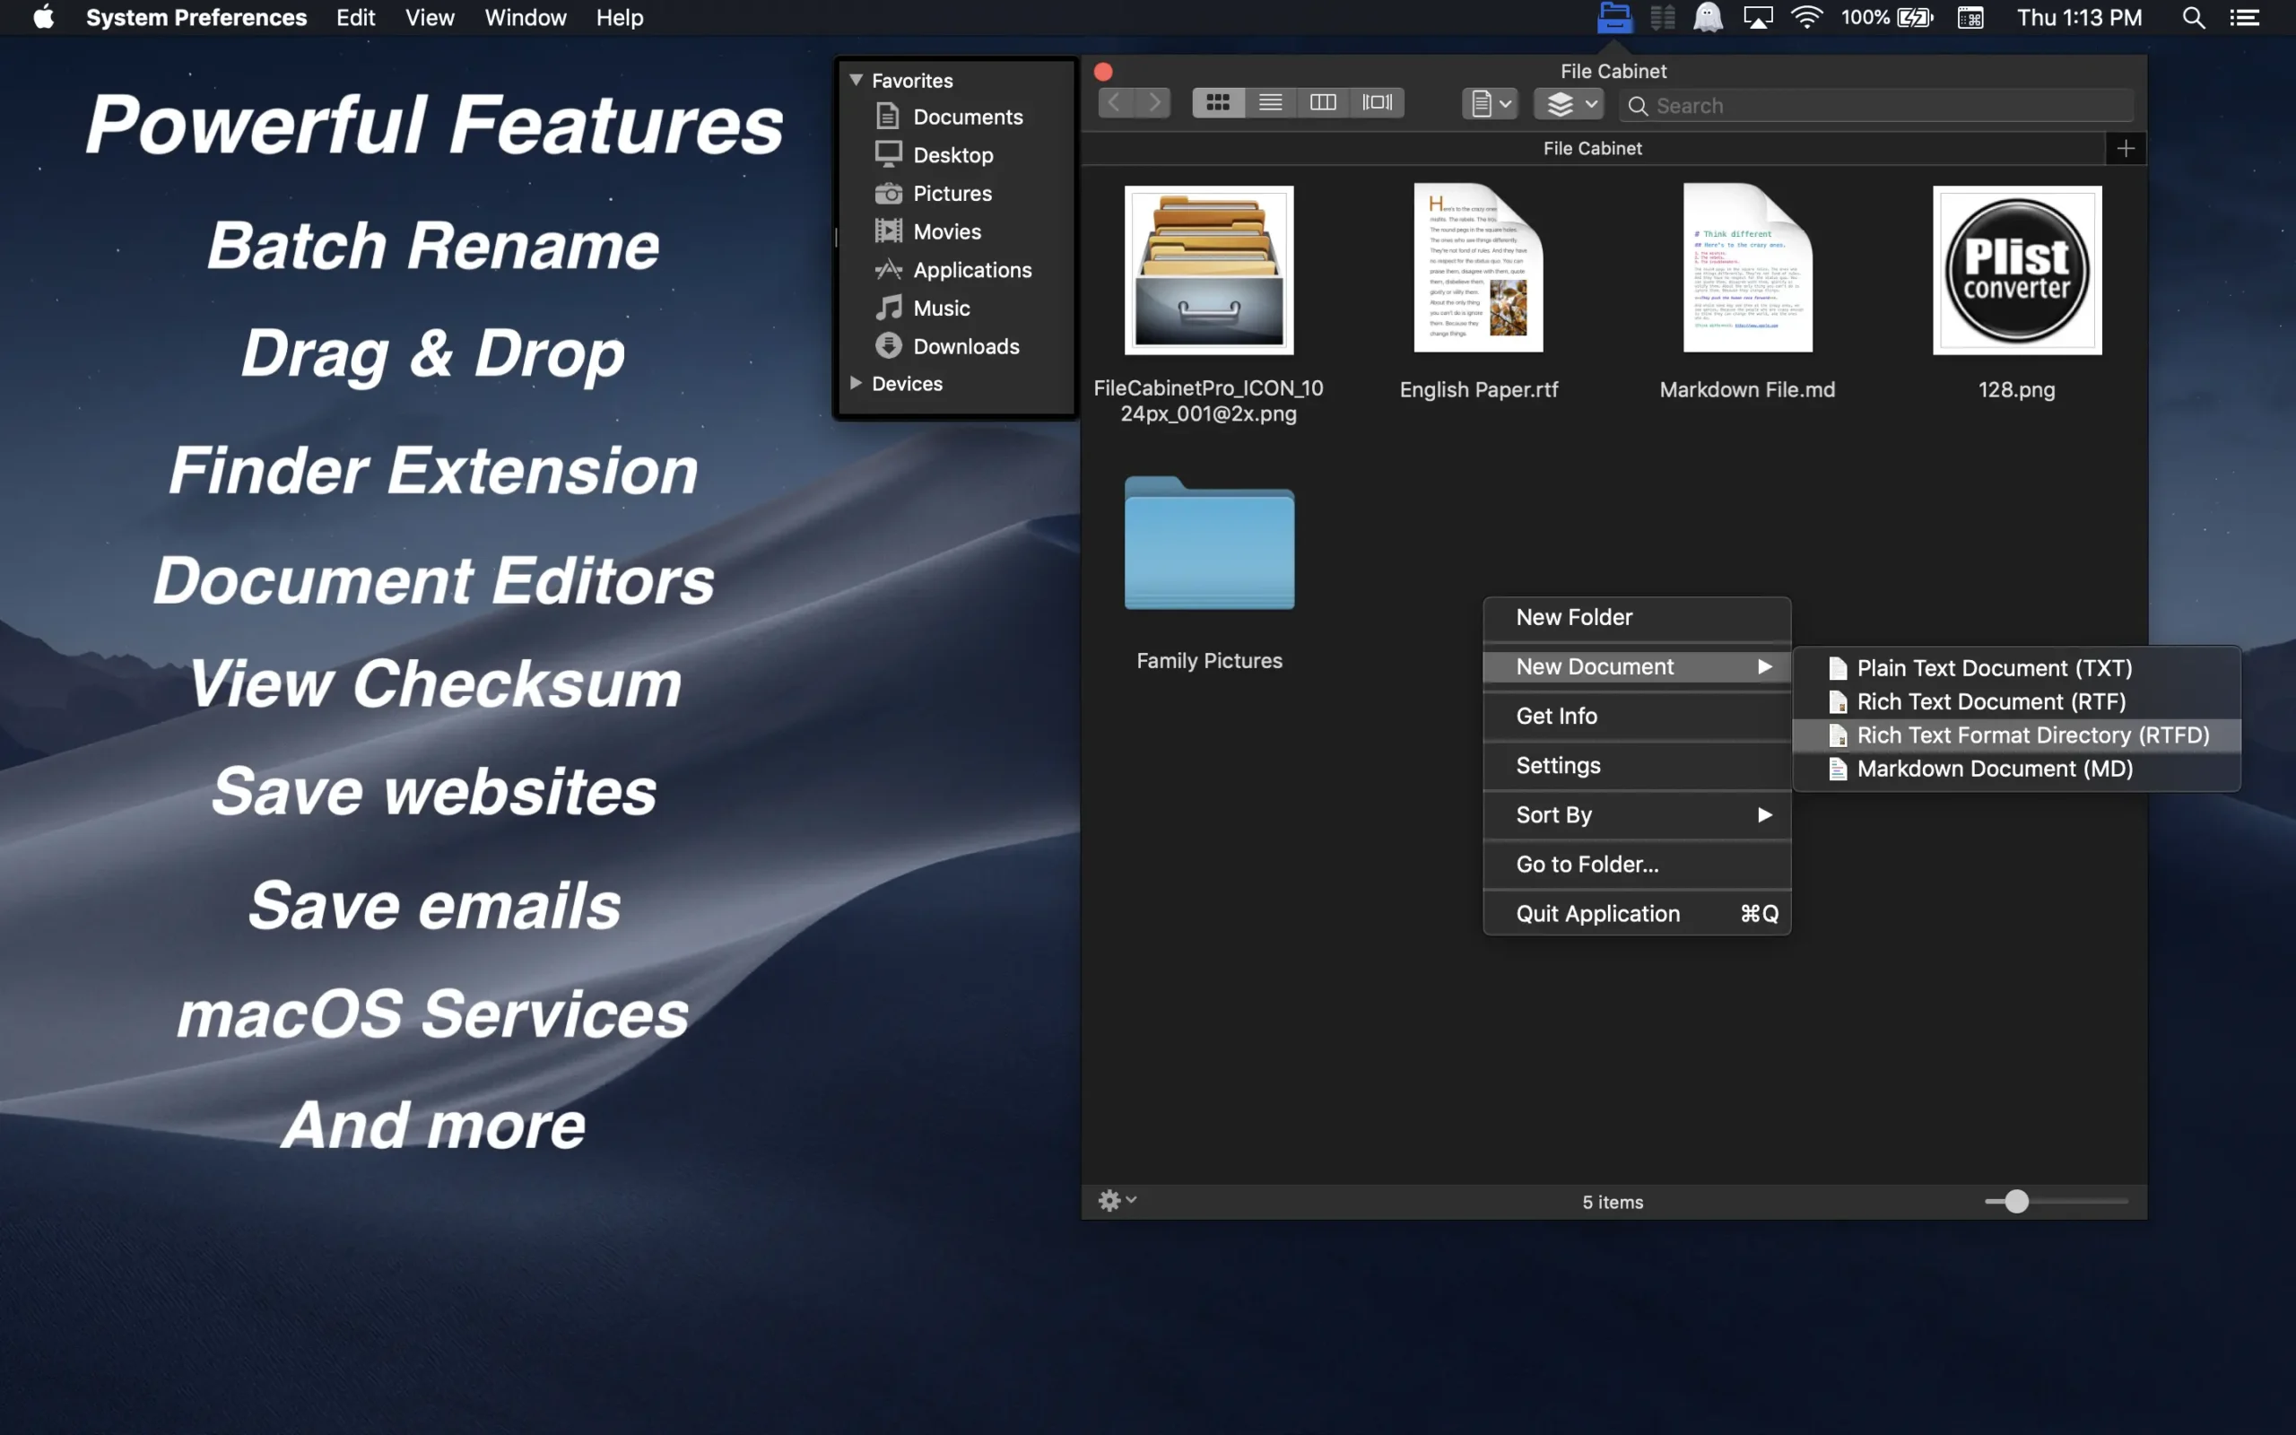2296x1435 pixels.
Task: Open Spotlight search in the menu bar
Action: [x=2193, y=18]
